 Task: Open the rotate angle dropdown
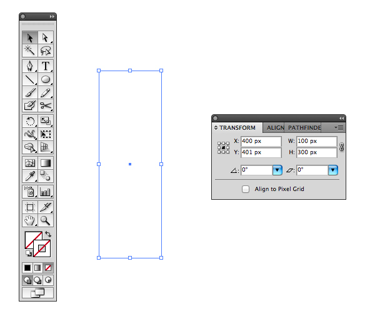(277, 170)
